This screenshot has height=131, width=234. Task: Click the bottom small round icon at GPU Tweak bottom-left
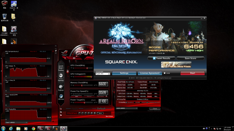point(61,115)
